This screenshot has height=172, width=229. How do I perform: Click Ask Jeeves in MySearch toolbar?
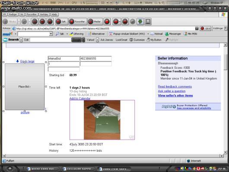point(107,40)
